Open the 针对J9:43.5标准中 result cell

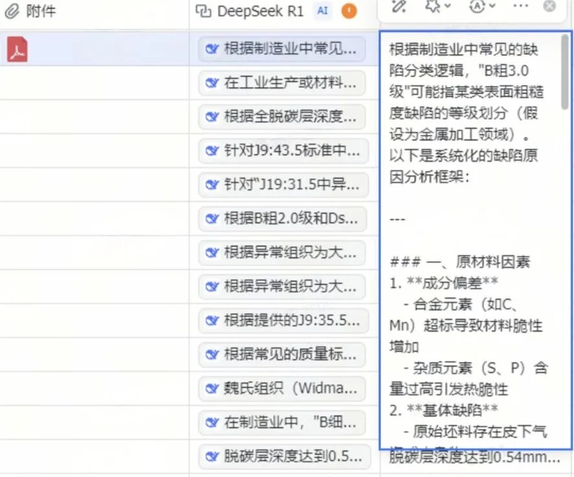tap(282, 150)
